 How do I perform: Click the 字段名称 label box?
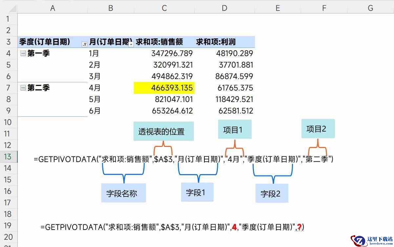tap(123, 193)
